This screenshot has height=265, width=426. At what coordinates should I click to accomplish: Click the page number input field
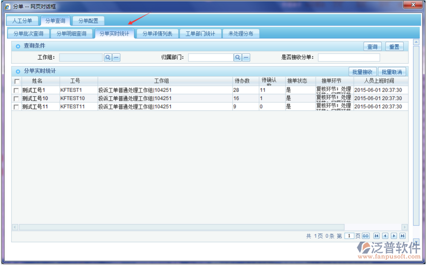point(349,235)
